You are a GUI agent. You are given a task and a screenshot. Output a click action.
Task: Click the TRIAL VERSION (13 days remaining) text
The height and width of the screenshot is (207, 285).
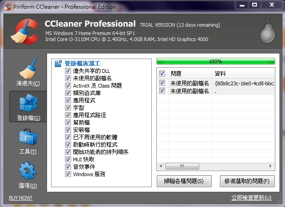(180, 25)
